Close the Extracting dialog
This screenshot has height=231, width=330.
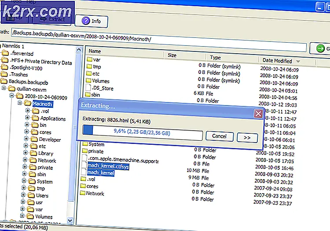258,114
